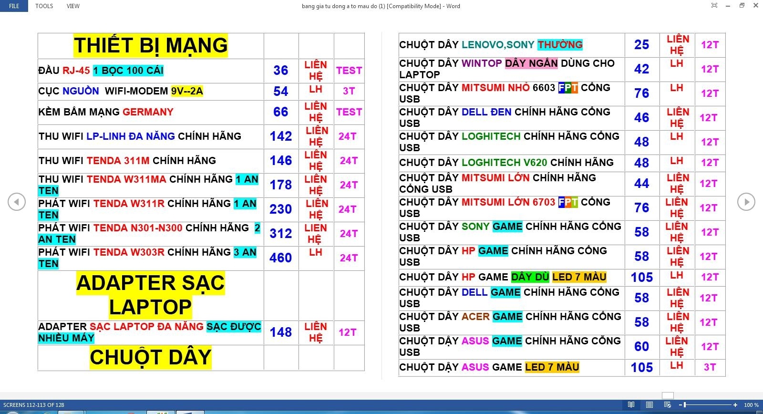
Task: Click the price 460 cell
Action: pos(281,258)
